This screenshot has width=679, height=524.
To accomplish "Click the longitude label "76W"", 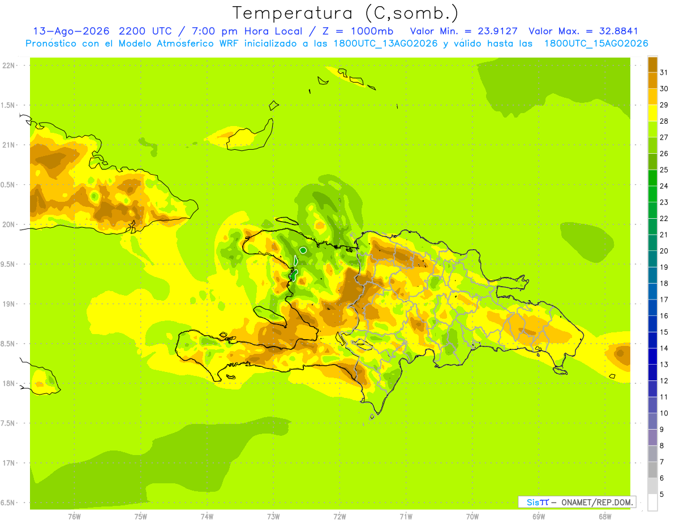I will click(74, 517).
